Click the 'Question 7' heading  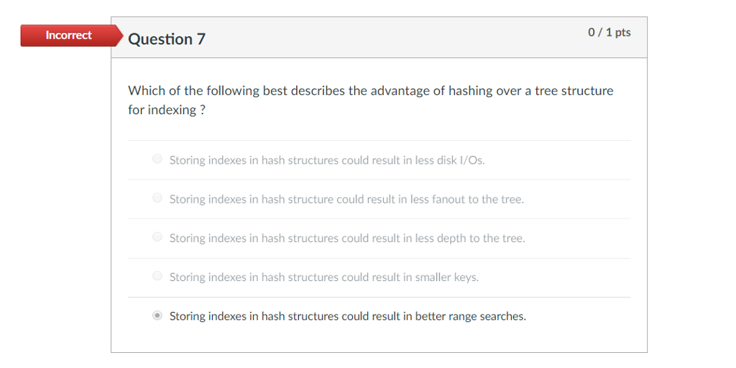[x=167, y=39]
